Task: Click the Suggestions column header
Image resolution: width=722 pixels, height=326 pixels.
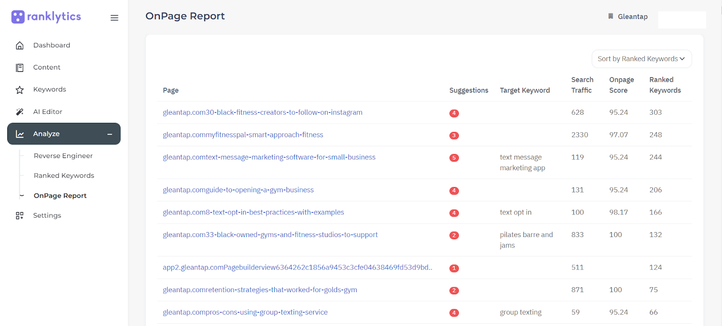Action: (x=469, y=90)
